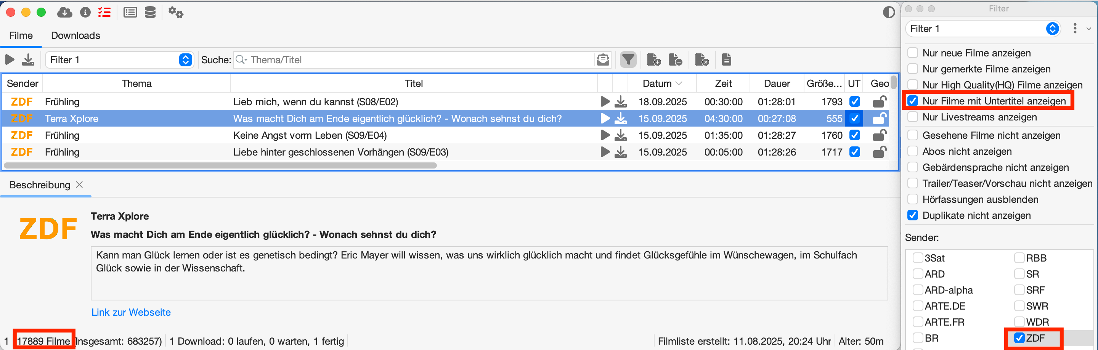Viewport: 1098px width, 350px height.
Task: Uncheck 'Nur Filme mit Untertitel anzeigen'
Action: pyautogui.click(x=913, y=101)
